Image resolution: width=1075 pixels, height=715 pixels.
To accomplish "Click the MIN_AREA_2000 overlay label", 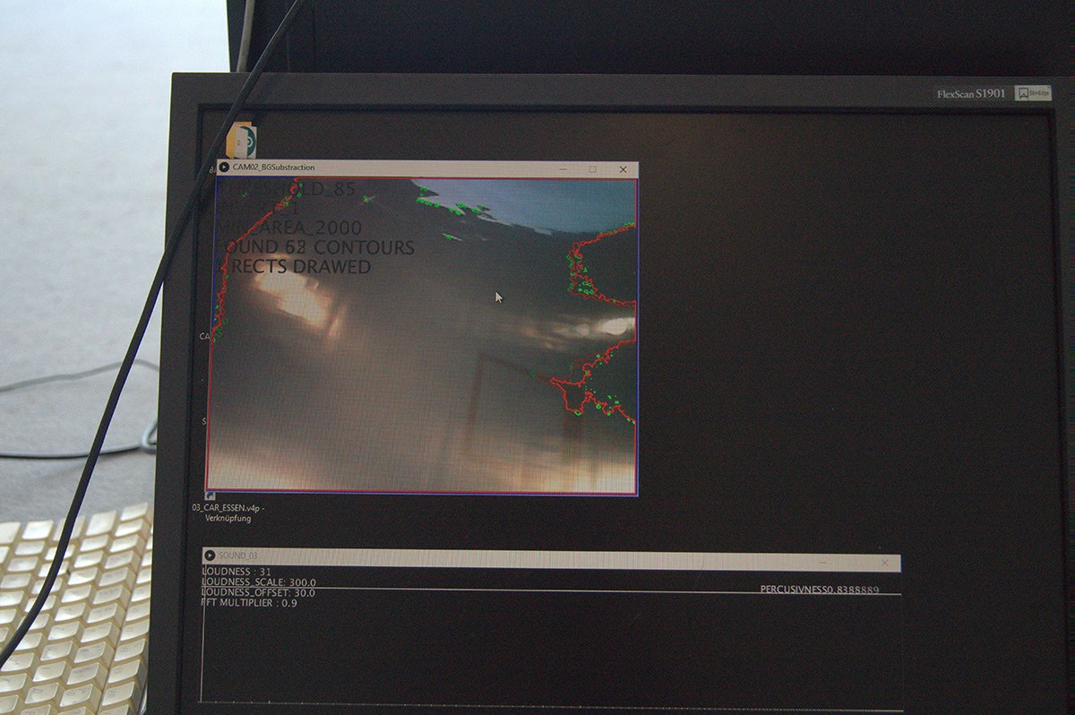I will [x=294, y=228].
